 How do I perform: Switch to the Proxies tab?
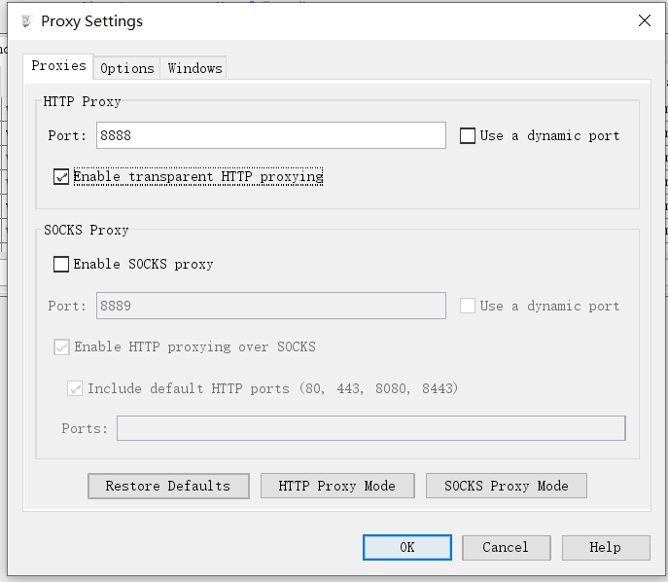point(58,66)
